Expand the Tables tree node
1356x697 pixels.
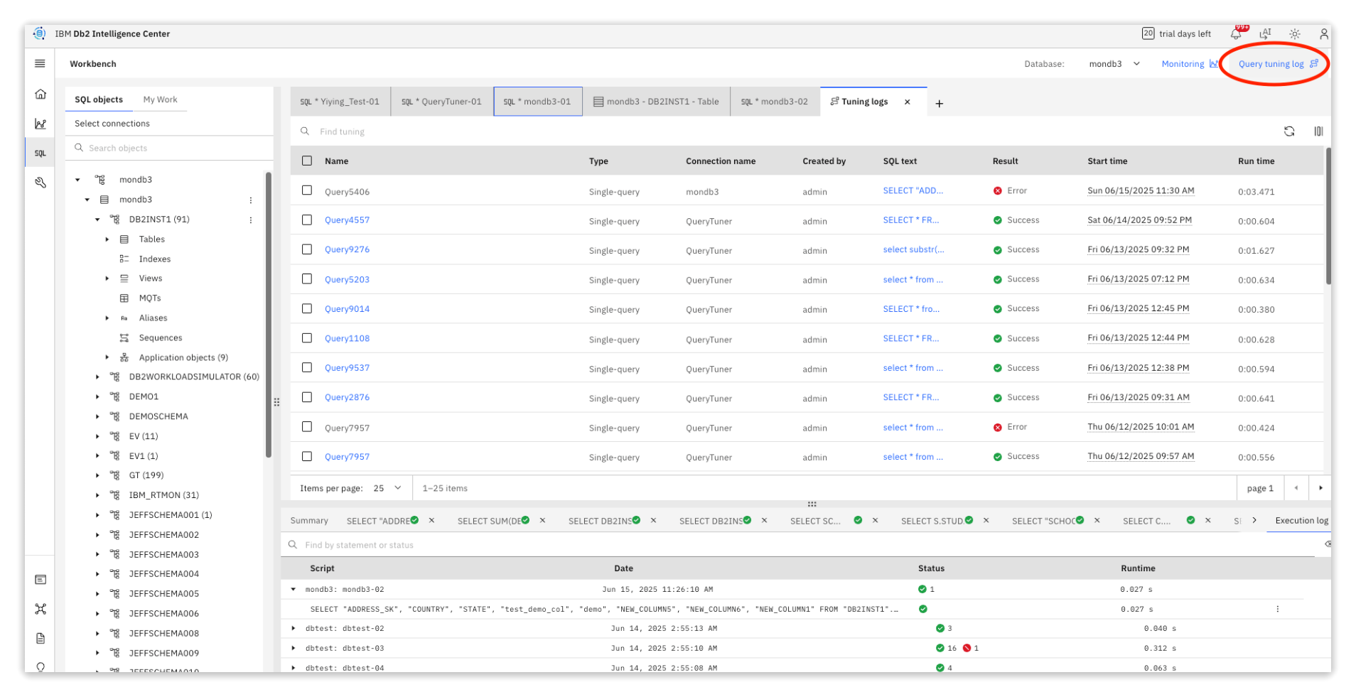(x=107, y=239)
